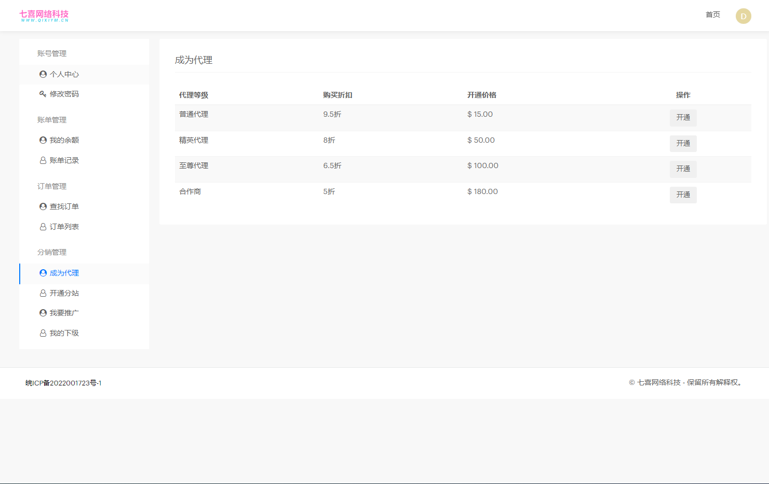Open the user avatar "D" menu
Screen dimensions: 769x484
[x=743, y=16]
